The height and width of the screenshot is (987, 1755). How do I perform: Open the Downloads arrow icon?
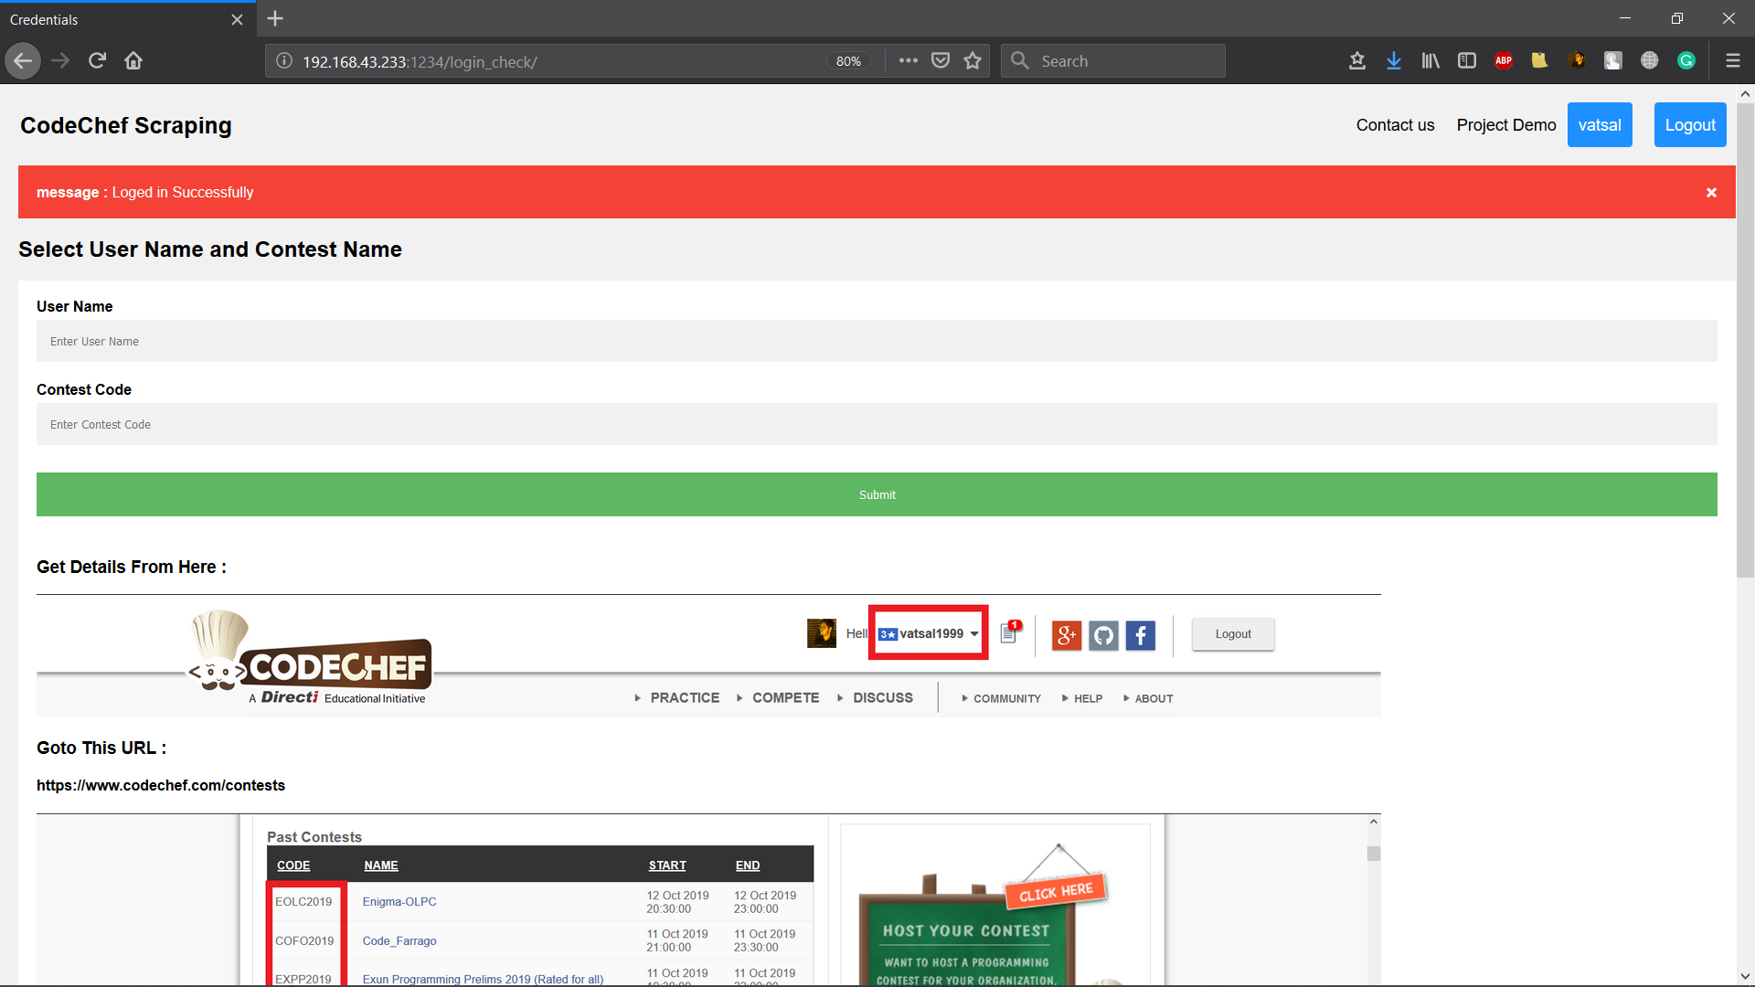(x=1393, y=61)
